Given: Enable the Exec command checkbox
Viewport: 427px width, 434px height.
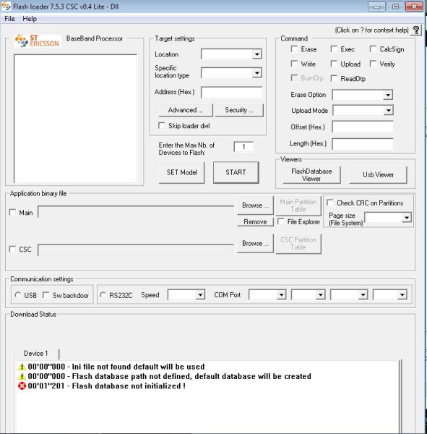Looking at the screenshot, I should tap(334, 49).
